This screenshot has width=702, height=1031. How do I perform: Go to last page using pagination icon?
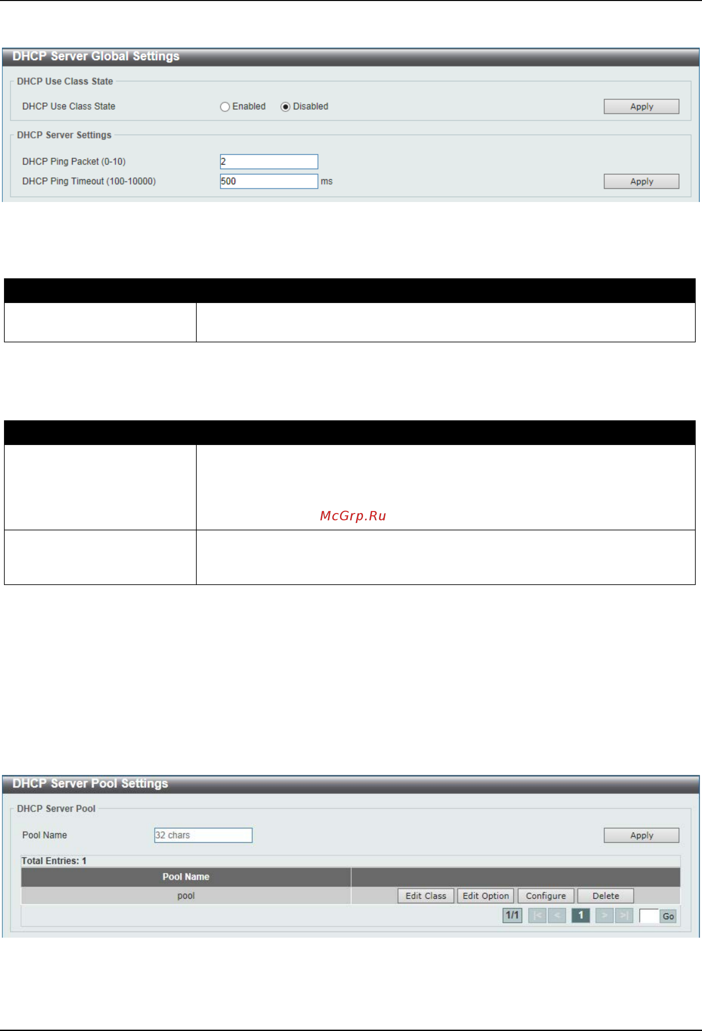[624, 915]
